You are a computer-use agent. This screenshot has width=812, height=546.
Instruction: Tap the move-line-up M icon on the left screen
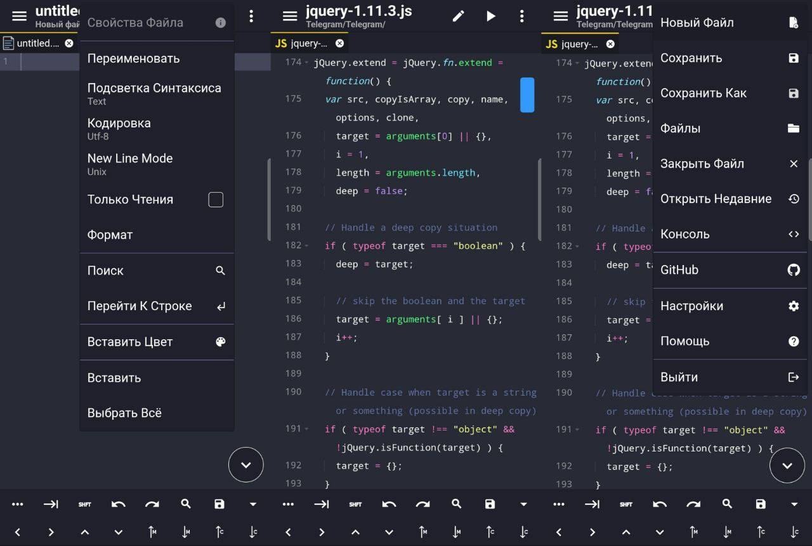(152, 533)
